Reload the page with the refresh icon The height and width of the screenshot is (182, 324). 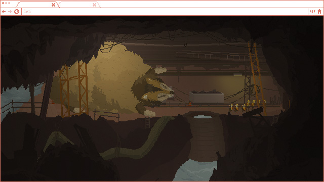pos(17,12)
